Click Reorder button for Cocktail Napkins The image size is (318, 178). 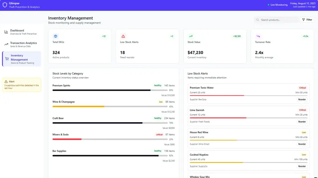coord(302,166)
